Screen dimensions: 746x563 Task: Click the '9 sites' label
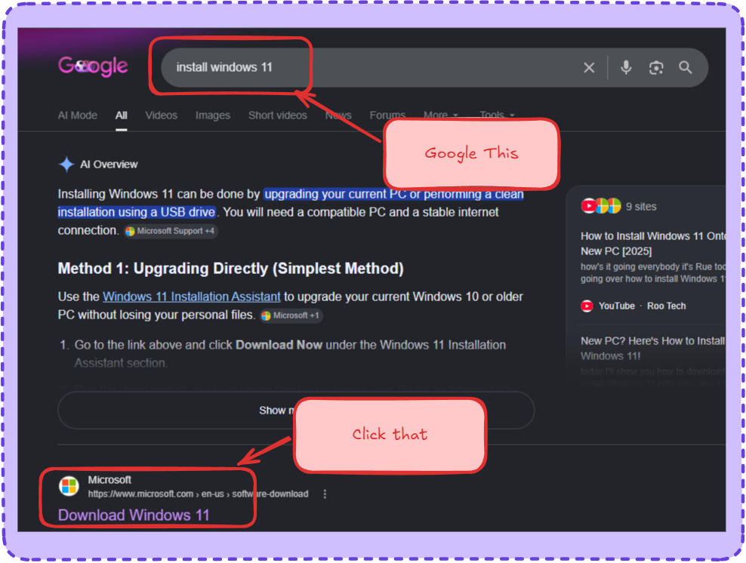pos(641,206)
